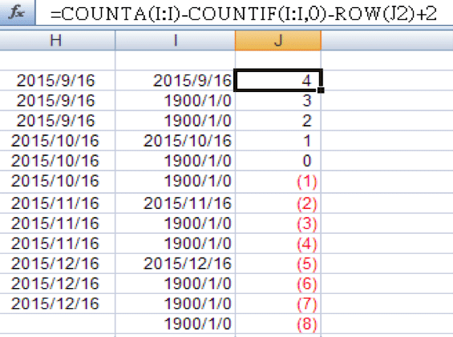The image size is (453, 337).
Task: Click bottom 1900/1/0 cell in column I
Action: 176,323
